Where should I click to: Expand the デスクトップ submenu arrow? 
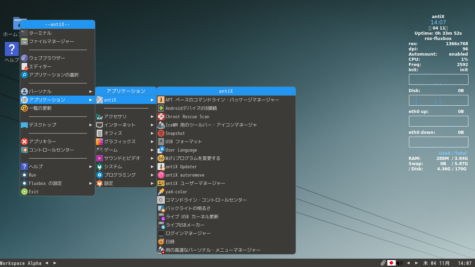[x=91, y=125]
